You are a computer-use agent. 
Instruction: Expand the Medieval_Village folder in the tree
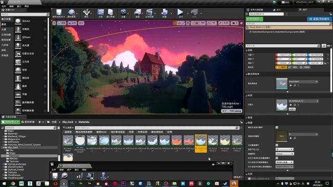tap(3, 137)
